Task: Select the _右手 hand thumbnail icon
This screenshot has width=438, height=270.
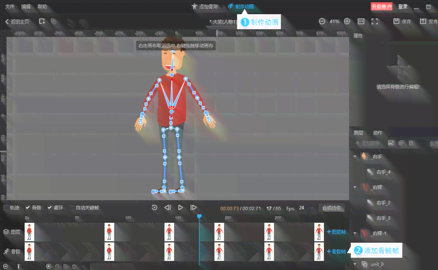Action: (364, 156)
